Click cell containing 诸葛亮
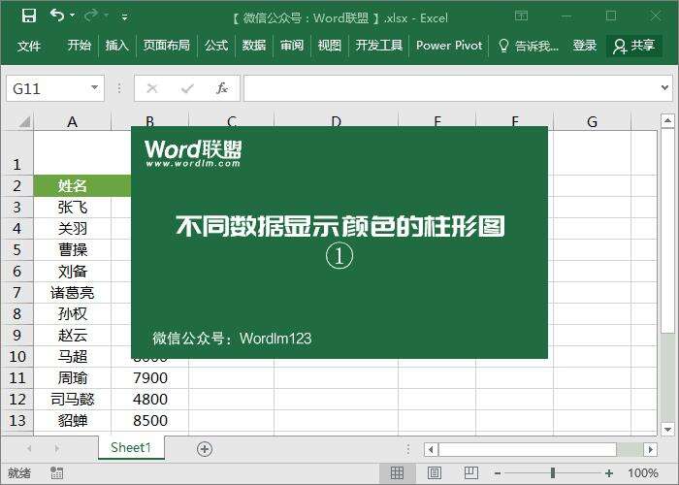The image size is (679, 485). (73, 292)
